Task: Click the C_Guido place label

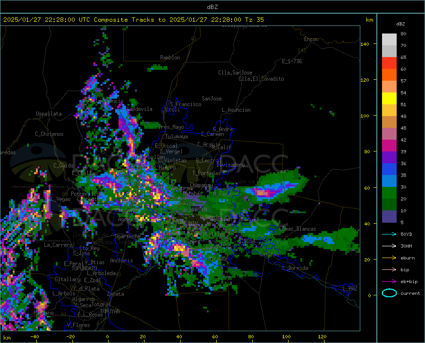Action: click(63, 166)
